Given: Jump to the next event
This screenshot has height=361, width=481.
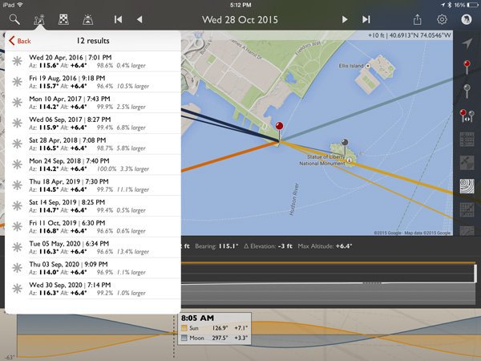Looking at the screenshot, I should point(366,18).
